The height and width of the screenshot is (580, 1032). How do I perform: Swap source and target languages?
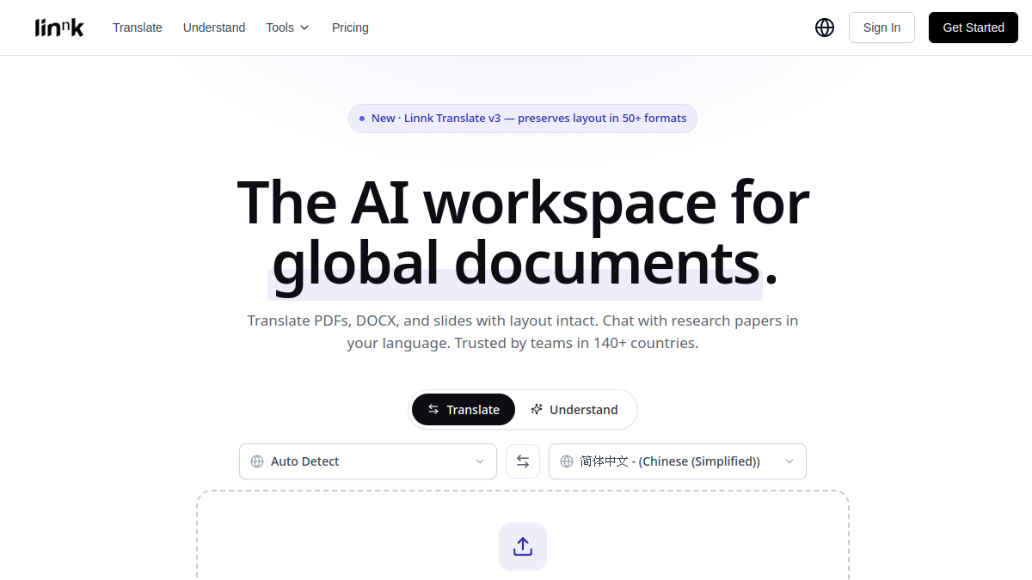523,461
